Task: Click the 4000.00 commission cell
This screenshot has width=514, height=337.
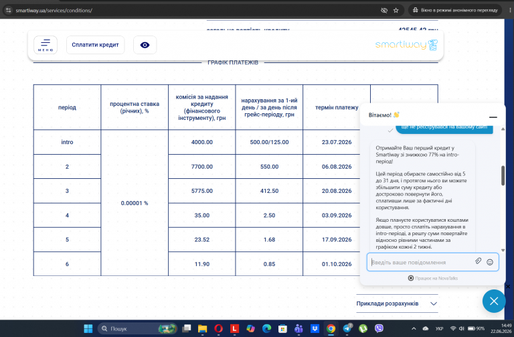Action: pos(202,142)
